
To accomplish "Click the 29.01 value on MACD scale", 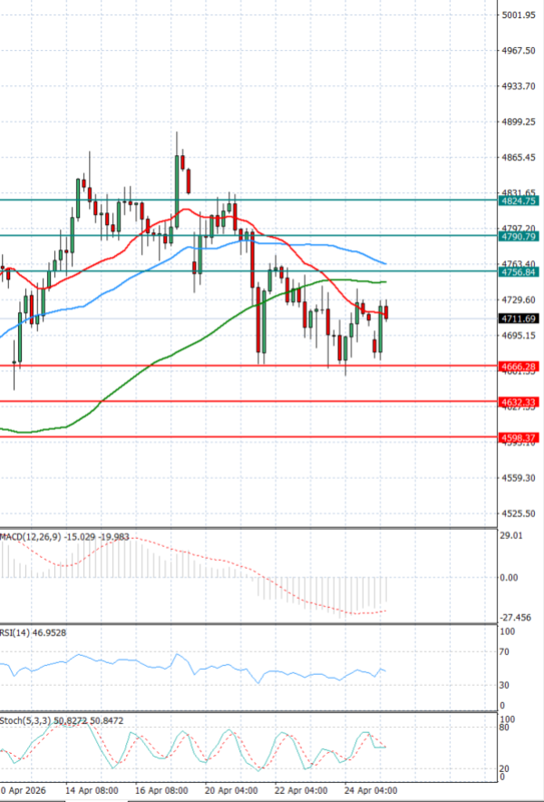I will pyautogui.click(x=513, y=536).
